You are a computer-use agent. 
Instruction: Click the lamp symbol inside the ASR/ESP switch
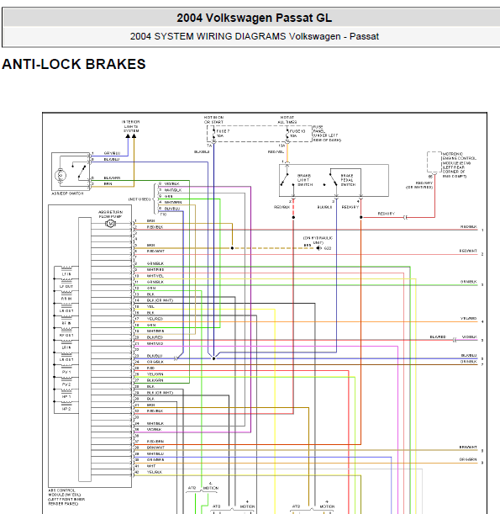(x=61, y=175)
